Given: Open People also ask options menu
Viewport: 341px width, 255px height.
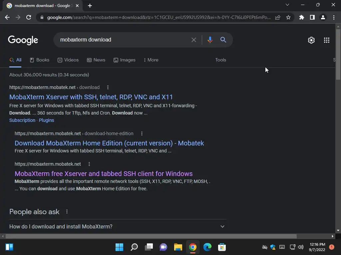Looking at the screenshot, I should click(x=67, y=212).
